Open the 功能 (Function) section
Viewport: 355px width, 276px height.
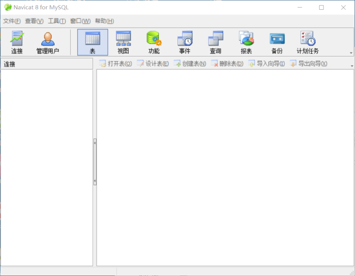pyautogui.click(x=154, y=42)
